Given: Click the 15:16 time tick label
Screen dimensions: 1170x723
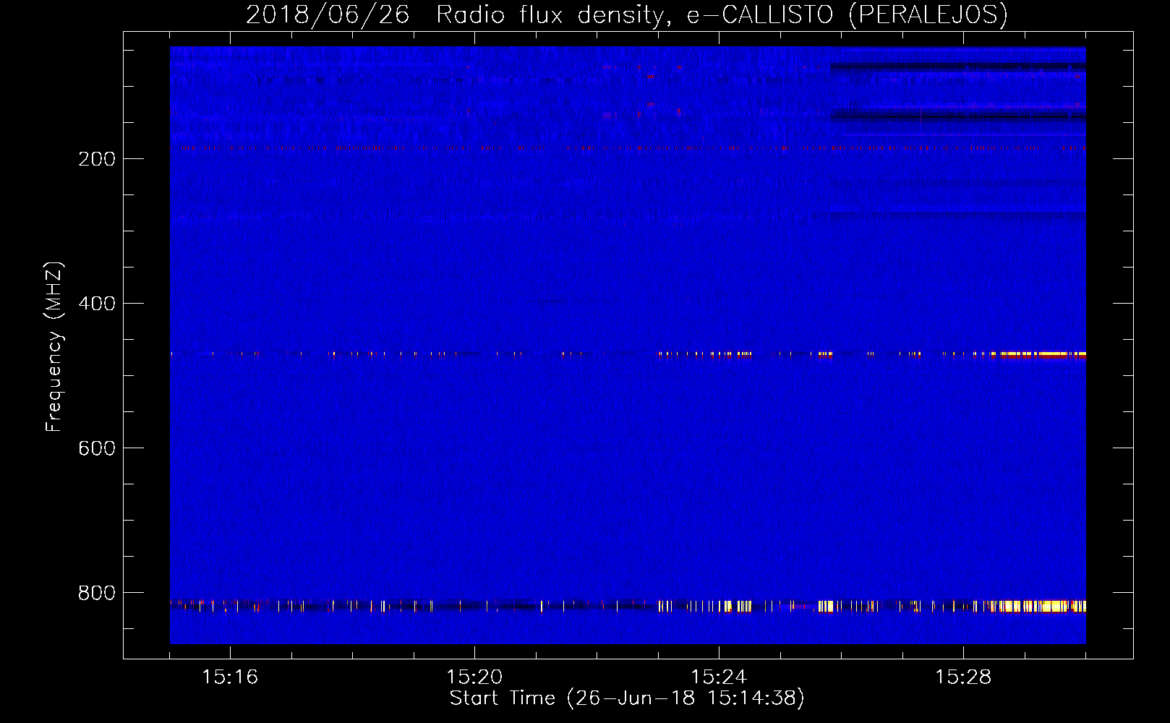Looking at the screenshot, I should (x=230, y=677).
